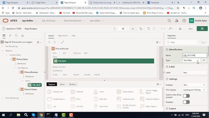Collapse the Picture Browser tree node
This screenshot has height=118, width=209.
coord(19,72)
